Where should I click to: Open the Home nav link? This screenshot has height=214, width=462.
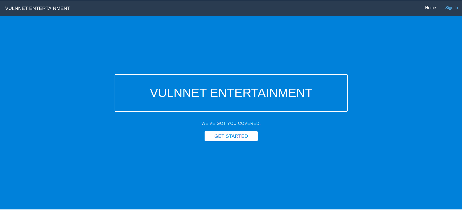(430, 8)
